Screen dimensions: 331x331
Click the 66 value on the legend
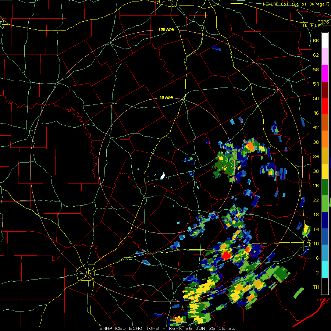(316, 40)
